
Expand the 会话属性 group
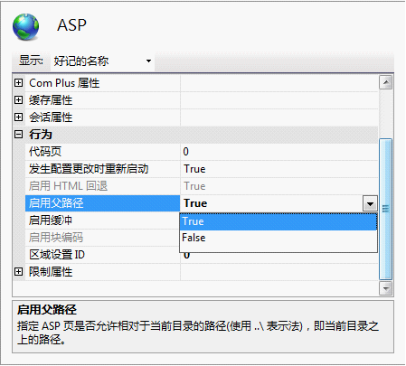pyautogui.click(x=18, y=117)
